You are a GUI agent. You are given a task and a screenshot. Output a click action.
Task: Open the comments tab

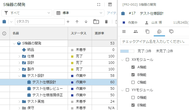pyautogui.click(x=171, y=32)
